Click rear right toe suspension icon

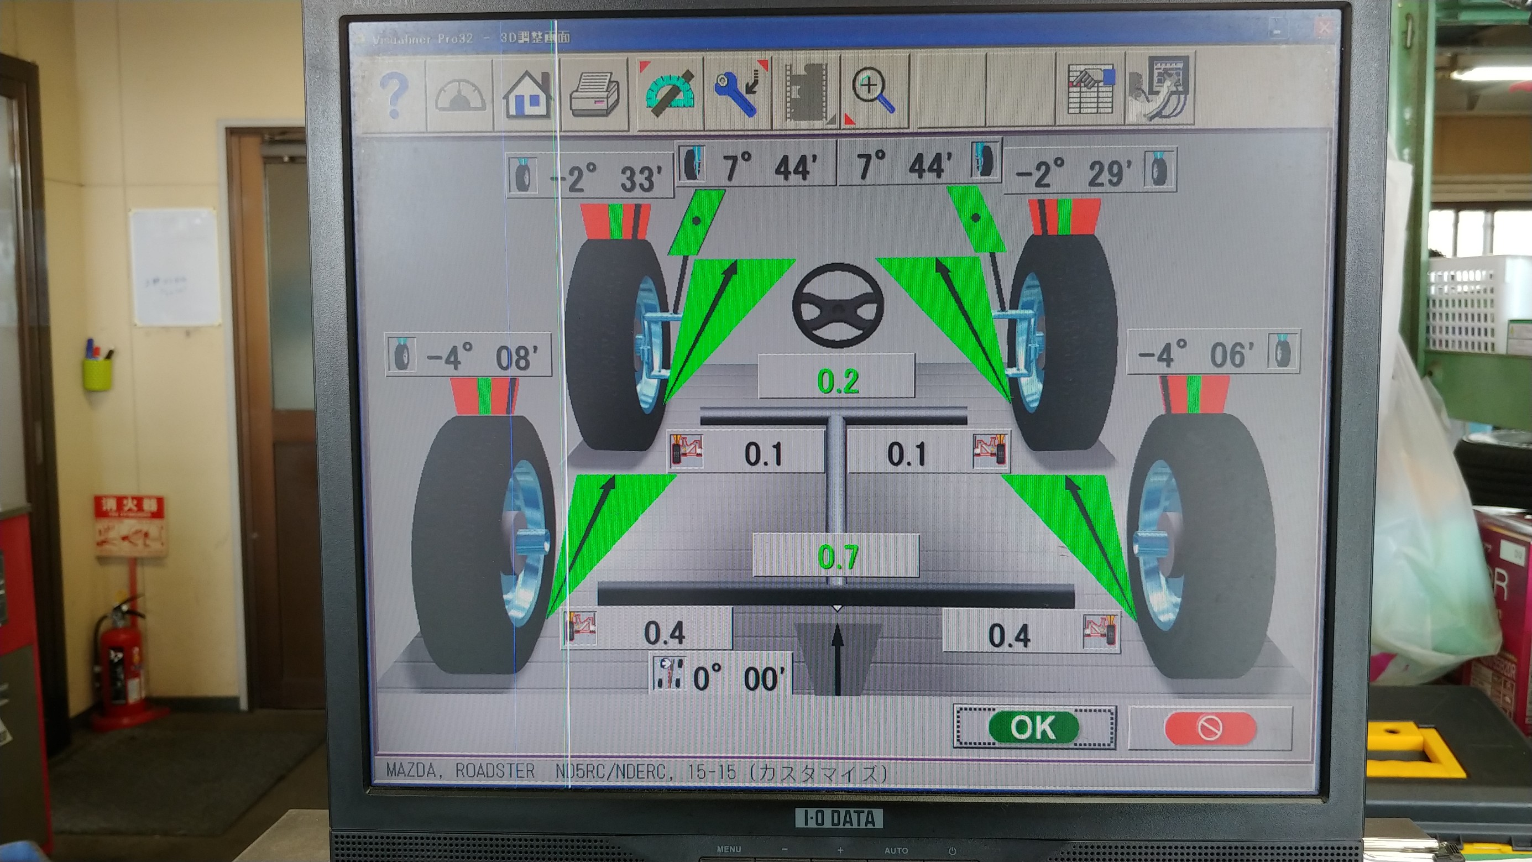(1100, 632)
